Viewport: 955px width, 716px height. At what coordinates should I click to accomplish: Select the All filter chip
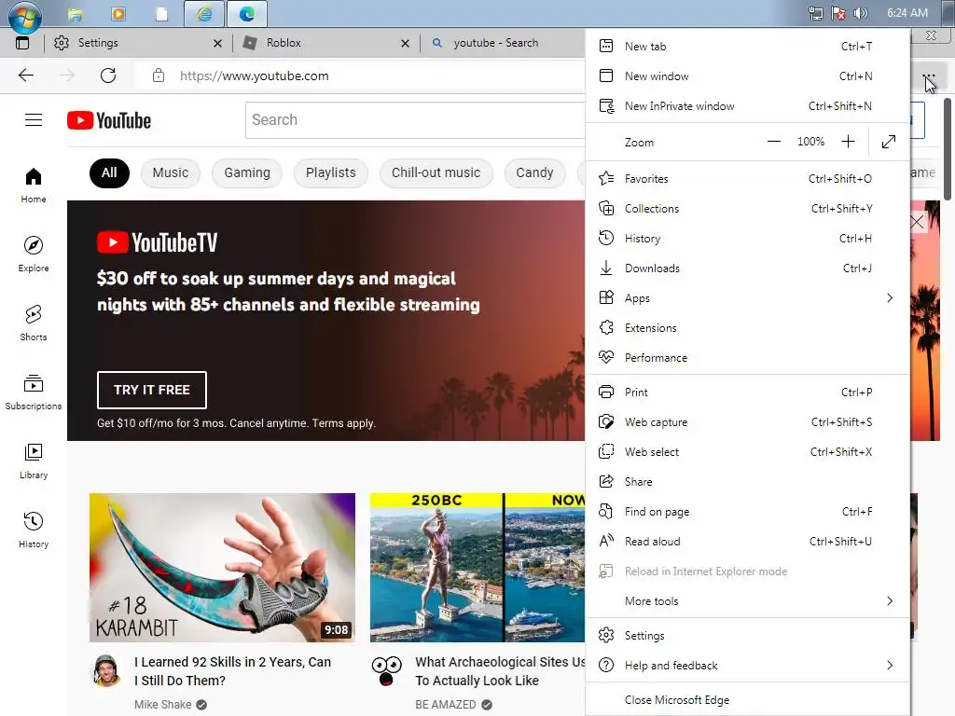pos(109,172)
